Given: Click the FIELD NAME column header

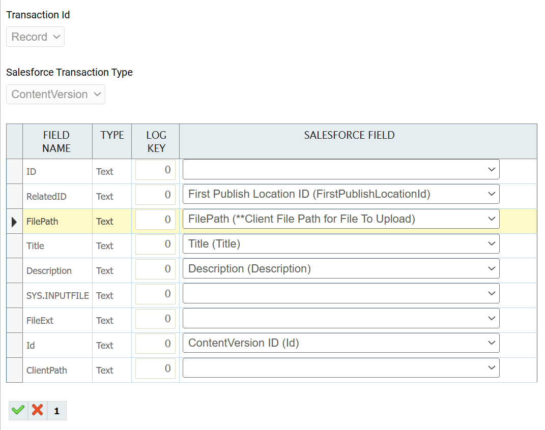Looking at the screenshot, I should pos(56,141).
